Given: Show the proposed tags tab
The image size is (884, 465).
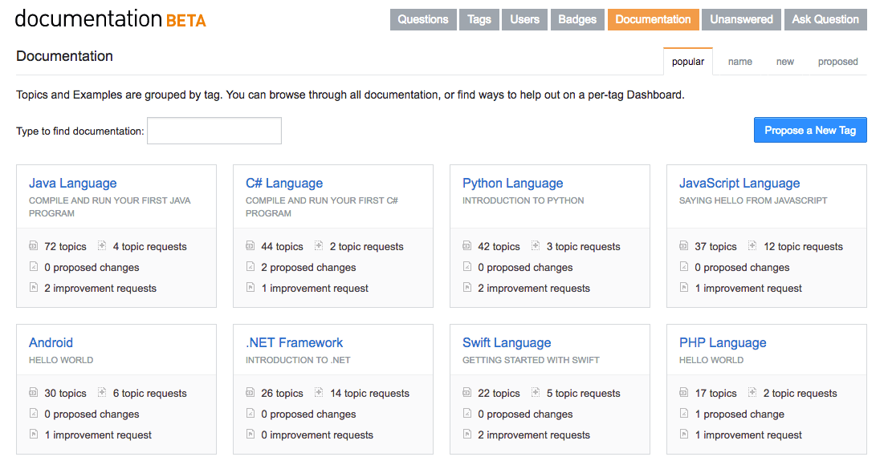Looking at the screenshot, I should (x=837, y=62).
